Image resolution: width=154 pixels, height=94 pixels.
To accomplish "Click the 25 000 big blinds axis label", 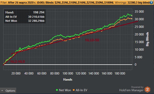I will tap(139, 27).
